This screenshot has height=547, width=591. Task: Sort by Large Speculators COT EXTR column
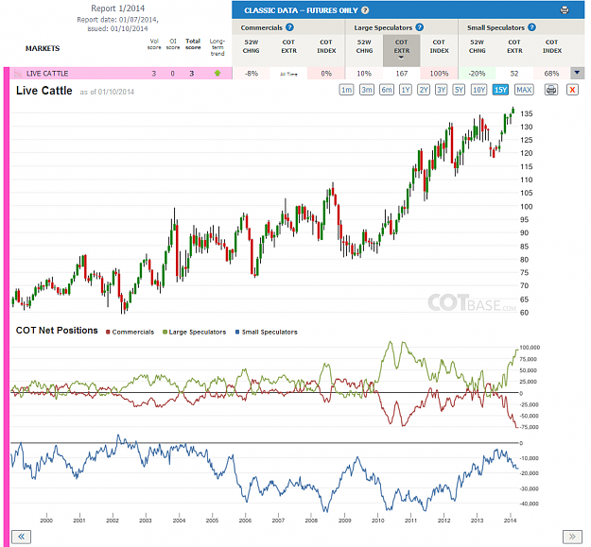click(402, 50)
